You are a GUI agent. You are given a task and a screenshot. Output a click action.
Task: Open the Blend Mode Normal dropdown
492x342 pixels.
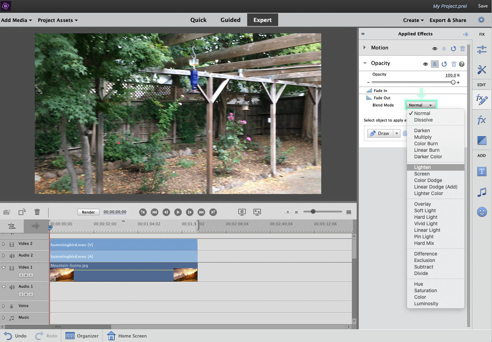[x=421, y=105]
